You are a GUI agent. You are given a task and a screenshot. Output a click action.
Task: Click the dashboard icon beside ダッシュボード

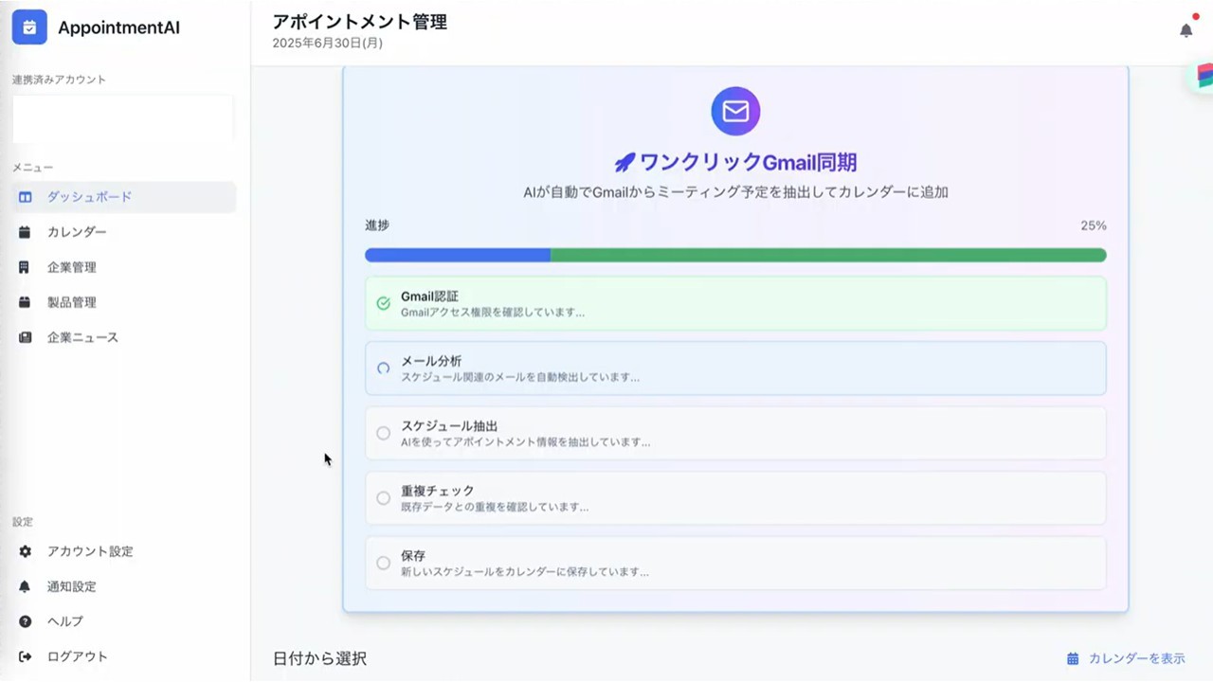point(25,197)
